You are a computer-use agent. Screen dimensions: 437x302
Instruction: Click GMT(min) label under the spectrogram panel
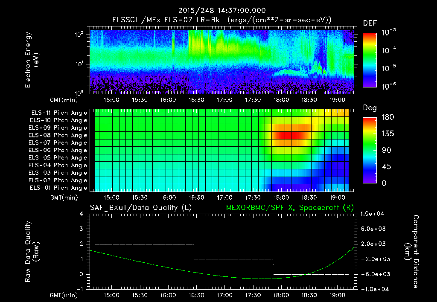(64, 100)
